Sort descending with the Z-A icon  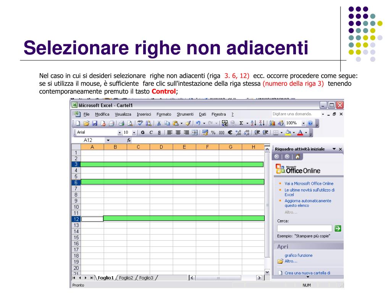[x=262, y=123]
